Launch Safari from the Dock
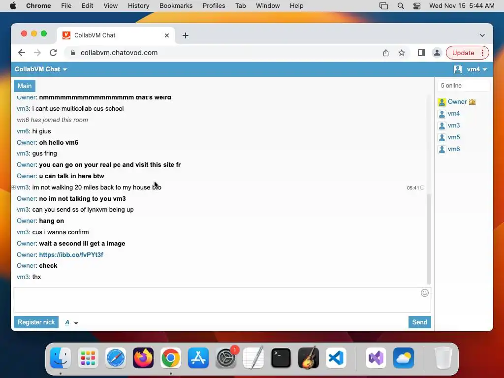 tap(115, 358)
